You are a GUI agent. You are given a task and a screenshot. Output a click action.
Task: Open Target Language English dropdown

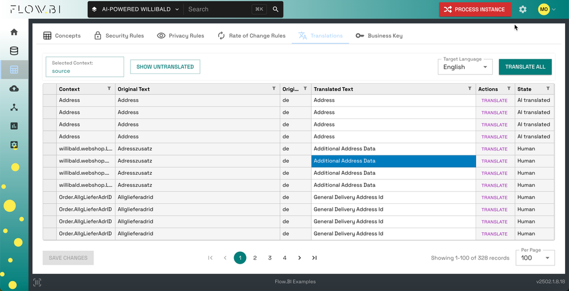point(465,67)
